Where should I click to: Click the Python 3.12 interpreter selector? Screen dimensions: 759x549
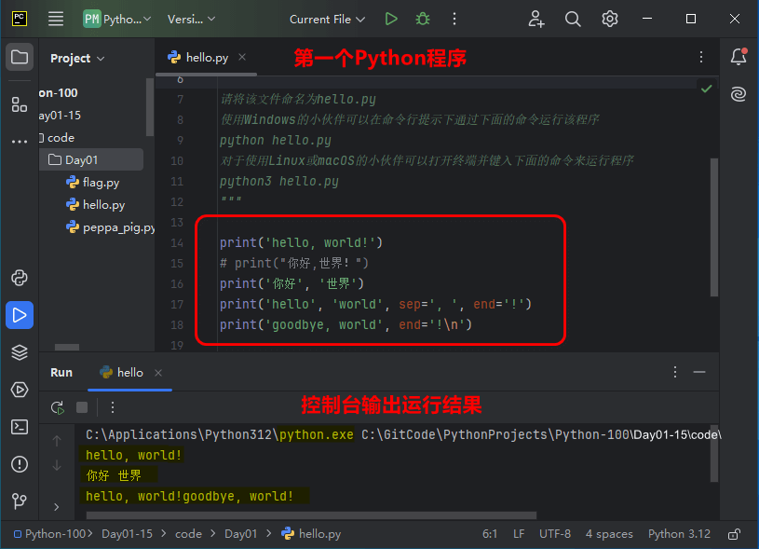coord(679,534)
